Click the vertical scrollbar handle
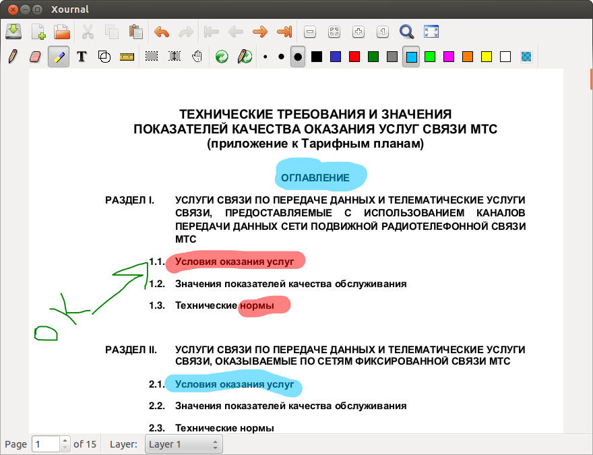The image size is (593, 455). (591, 79)
